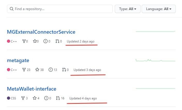The height and width of the screenshot is (110, 182).
Task: Click the metagate activity sparkline graph
Action: coord(155,60)
